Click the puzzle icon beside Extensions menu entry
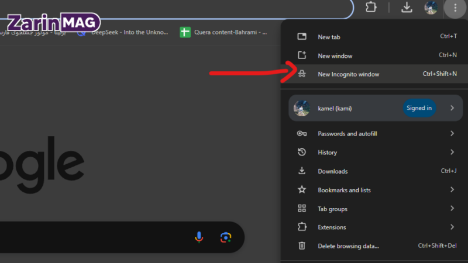This screenshot has width=468, height=263. 302,227
